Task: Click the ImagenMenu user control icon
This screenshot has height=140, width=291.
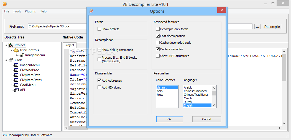Action: click(x=22, y=55)
